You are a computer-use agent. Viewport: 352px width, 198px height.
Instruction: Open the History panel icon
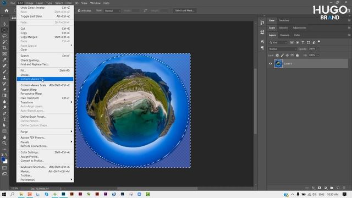pyautogui.click(x=262, y=23)
